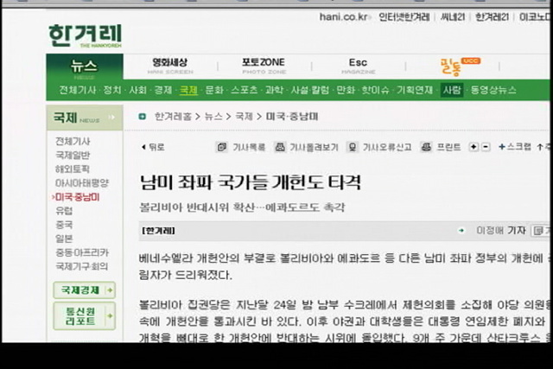Expand the 통신원 리포트 sidebar button
The width and height of the screenshot is (553, 369).
pyautogui.click(x=83, y=315)
